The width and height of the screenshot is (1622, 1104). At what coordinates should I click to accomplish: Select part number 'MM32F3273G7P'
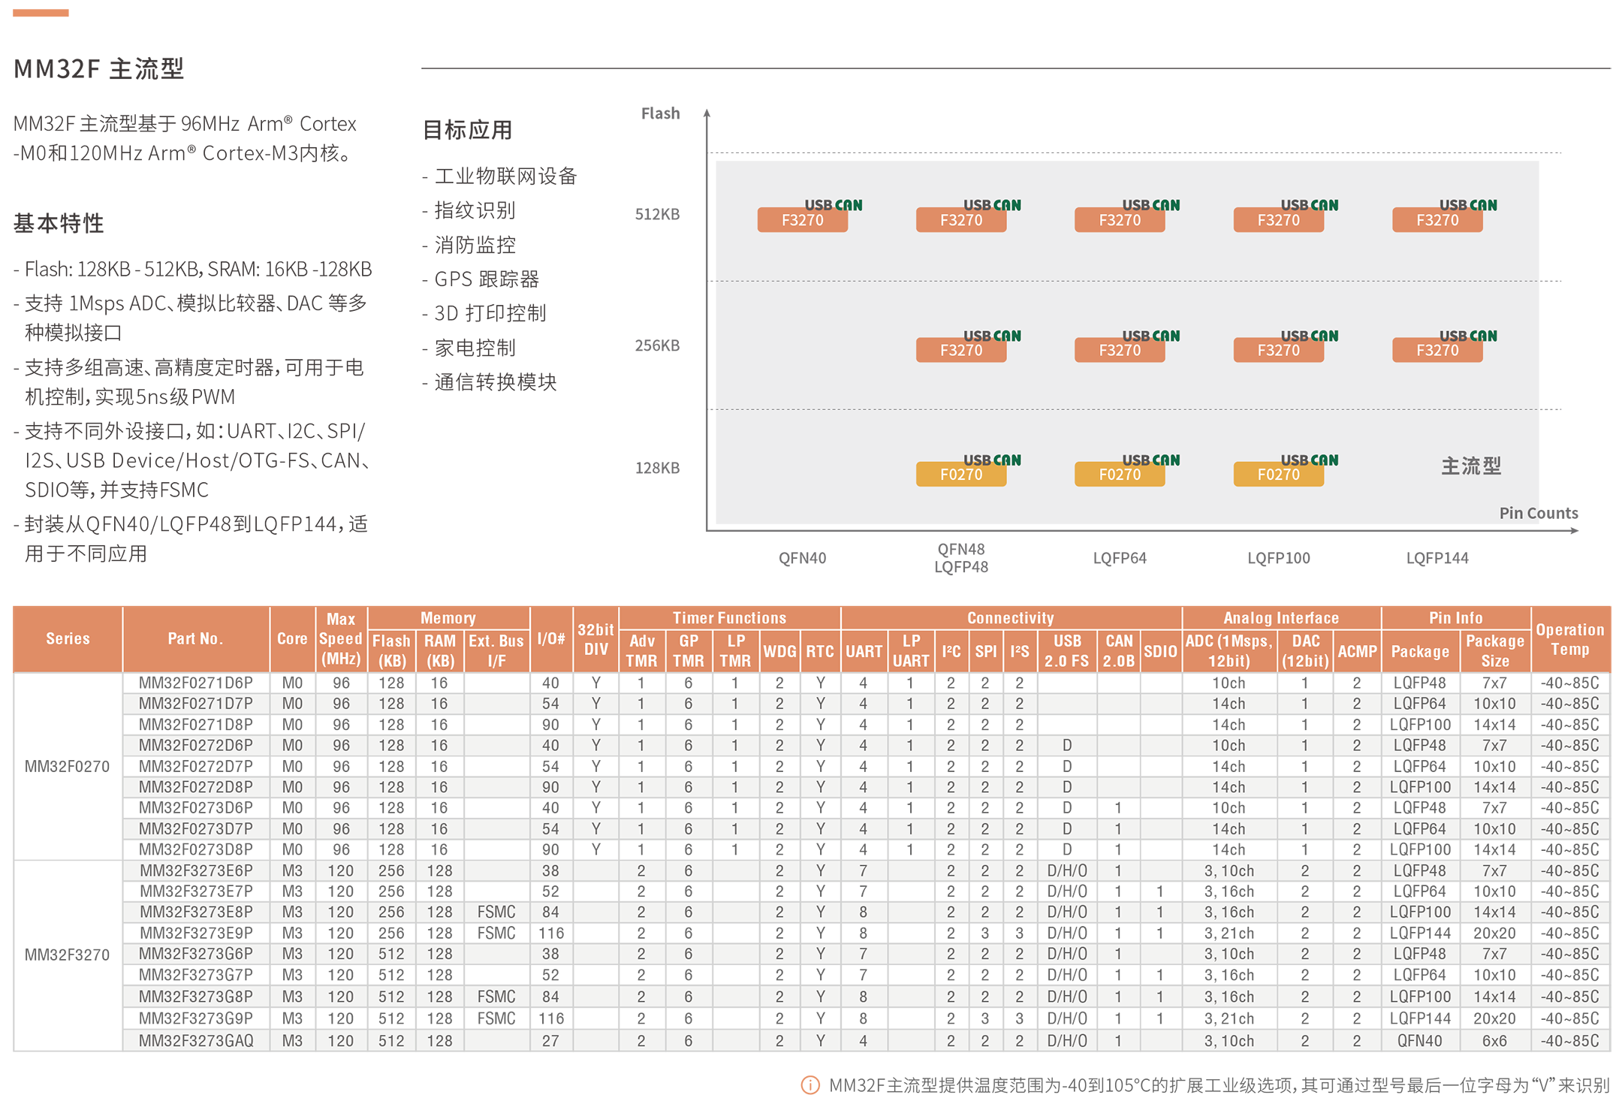[x=195, y=975]
